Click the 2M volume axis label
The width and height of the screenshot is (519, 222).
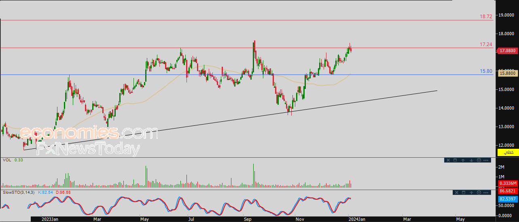(501, 167)
